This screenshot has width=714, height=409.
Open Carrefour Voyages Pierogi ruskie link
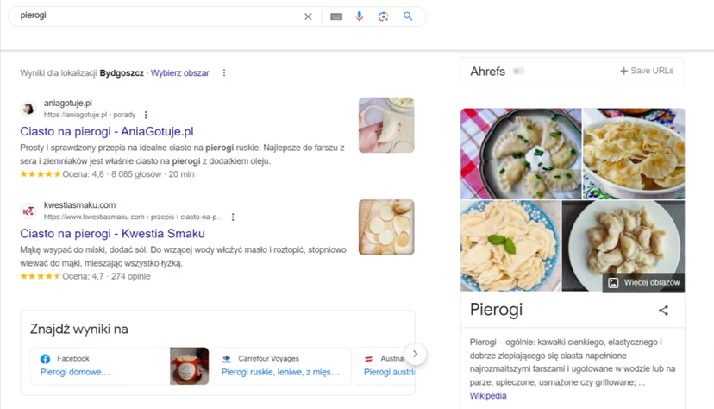(280, 372)
